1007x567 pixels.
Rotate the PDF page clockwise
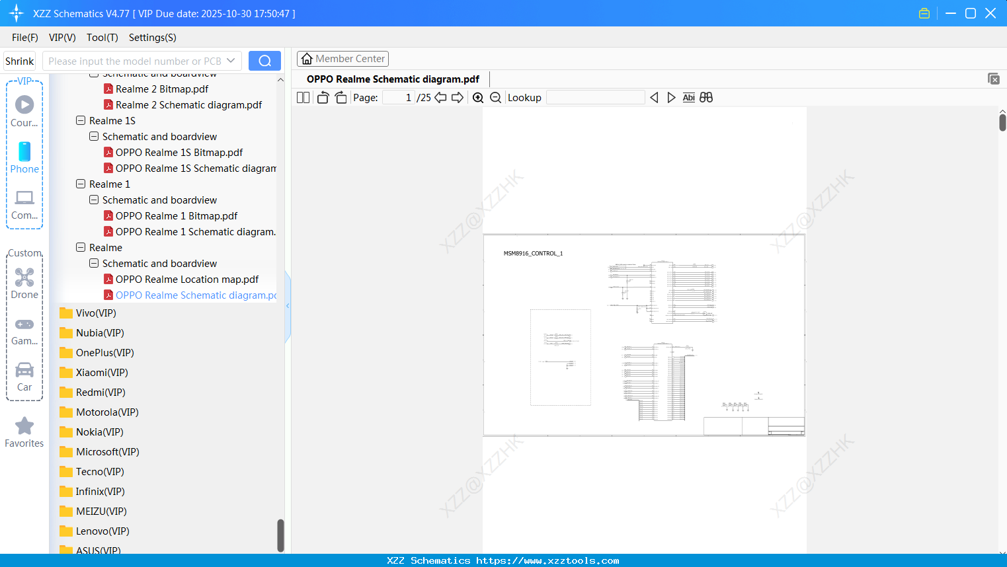pos(341,96)
